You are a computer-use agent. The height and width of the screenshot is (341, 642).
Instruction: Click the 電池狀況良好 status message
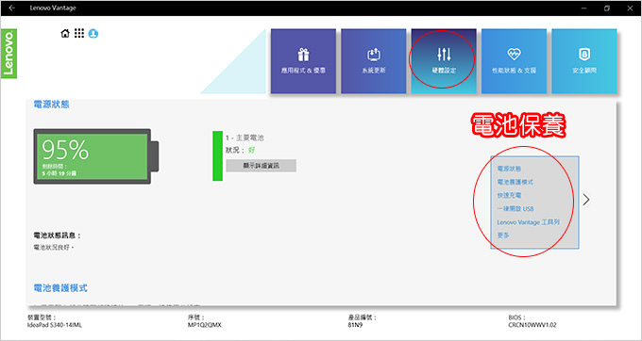(x=53, y=248)
